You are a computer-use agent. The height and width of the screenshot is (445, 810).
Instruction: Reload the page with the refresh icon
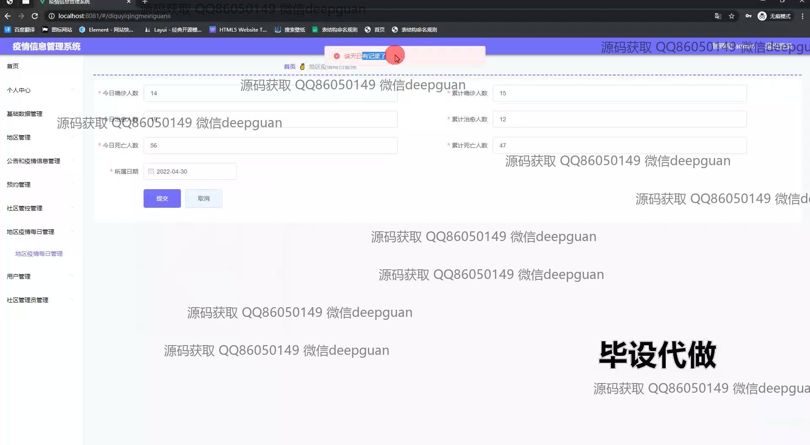point(35,16)
